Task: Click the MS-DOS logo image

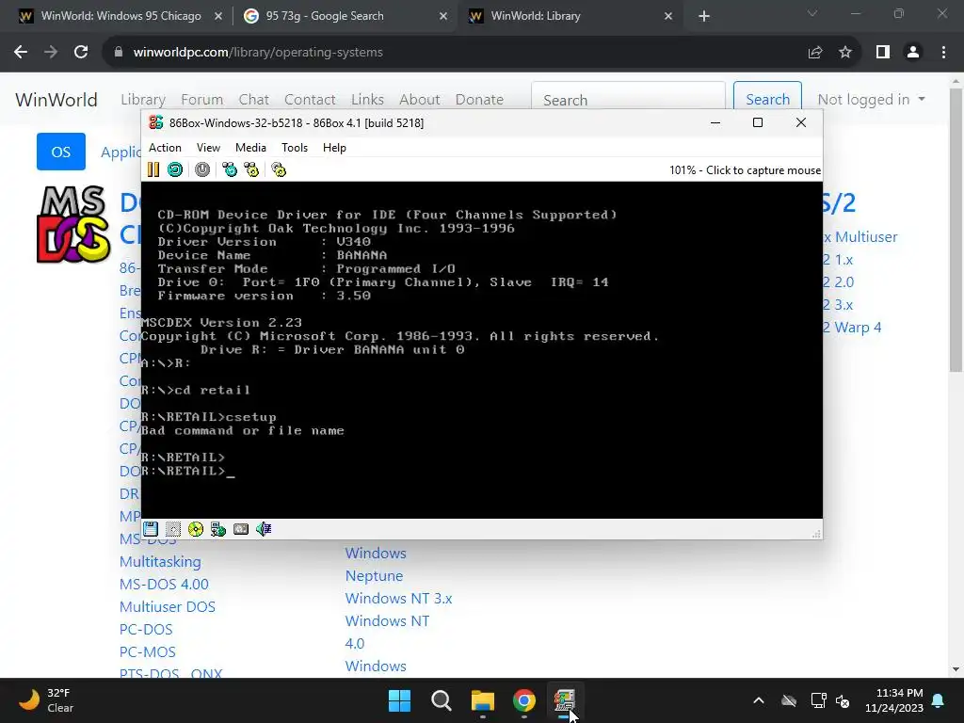Action: click(x=73, y=224)
